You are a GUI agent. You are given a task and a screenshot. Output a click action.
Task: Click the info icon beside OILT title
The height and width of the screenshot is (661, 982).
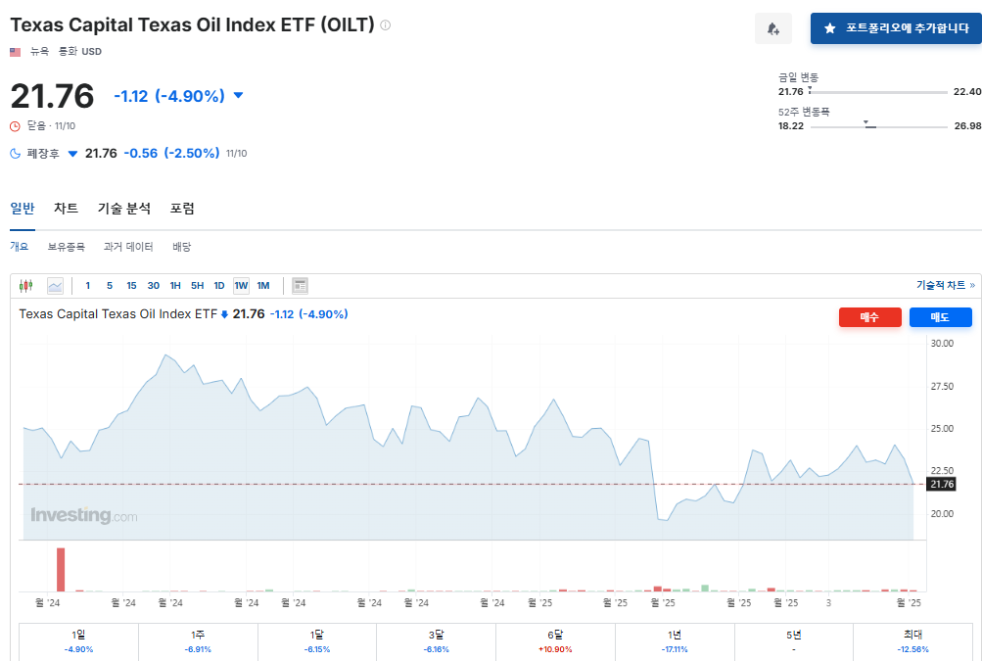point(385,25)
